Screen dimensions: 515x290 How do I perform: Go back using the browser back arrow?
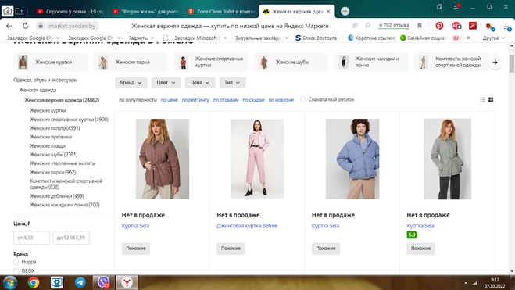(9, 26)
